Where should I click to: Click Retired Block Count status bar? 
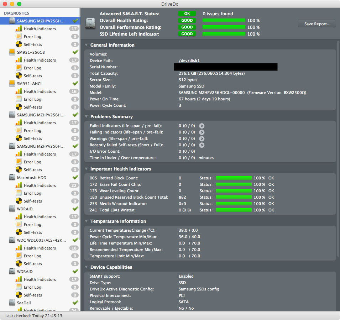[234, 178]
